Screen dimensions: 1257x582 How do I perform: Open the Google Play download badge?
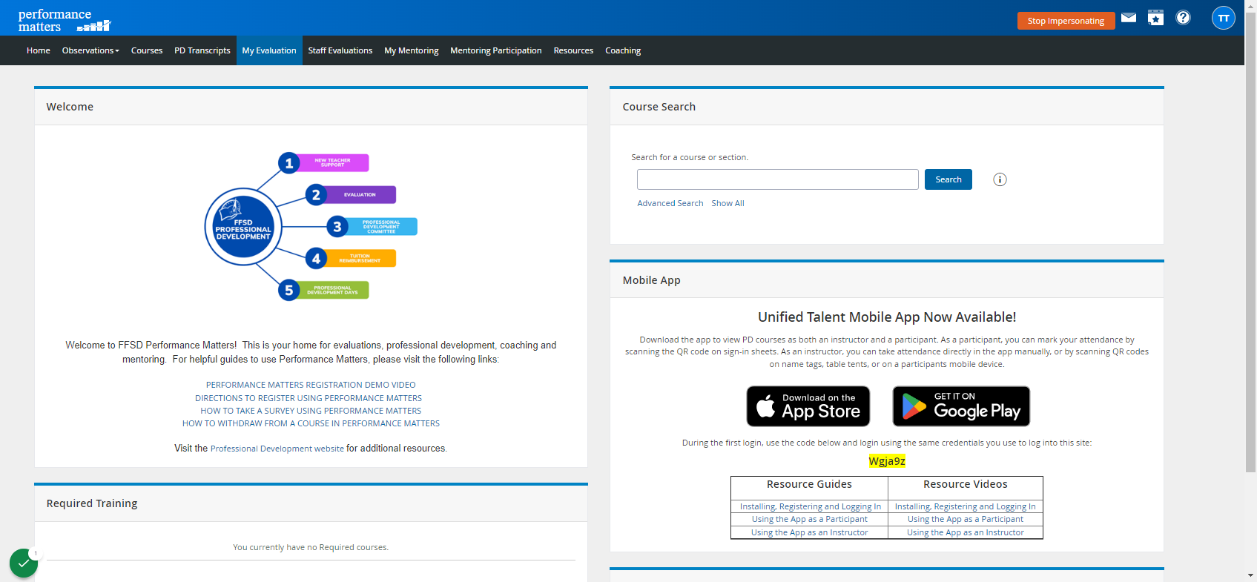point(961,406)
